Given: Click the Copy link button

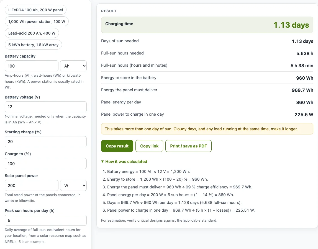Looking at the screenshot, I should (149, 146).
